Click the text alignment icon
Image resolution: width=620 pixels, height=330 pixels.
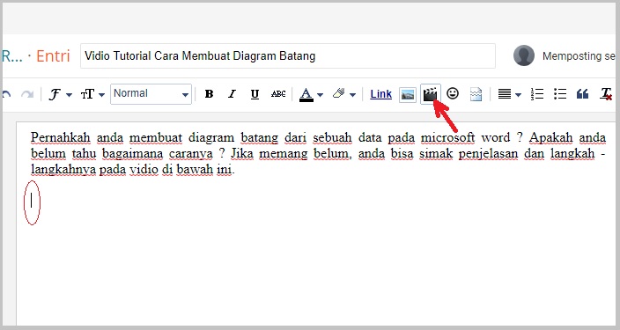tap(505, 94)
